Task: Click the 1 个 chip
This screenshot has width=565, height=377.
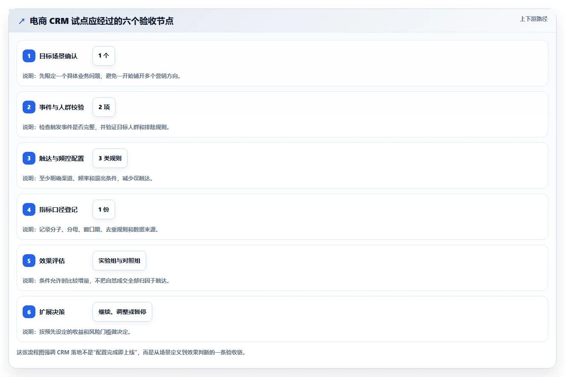Action: [x=104, y=56]
